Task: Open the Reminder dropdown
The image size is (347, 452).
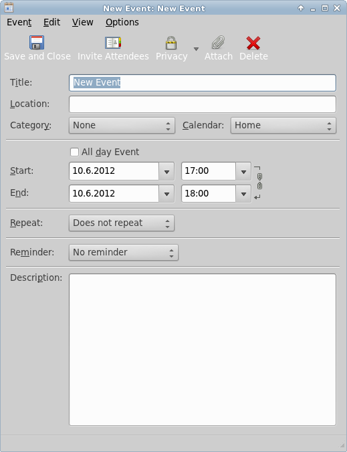Action: coord(124,253)
